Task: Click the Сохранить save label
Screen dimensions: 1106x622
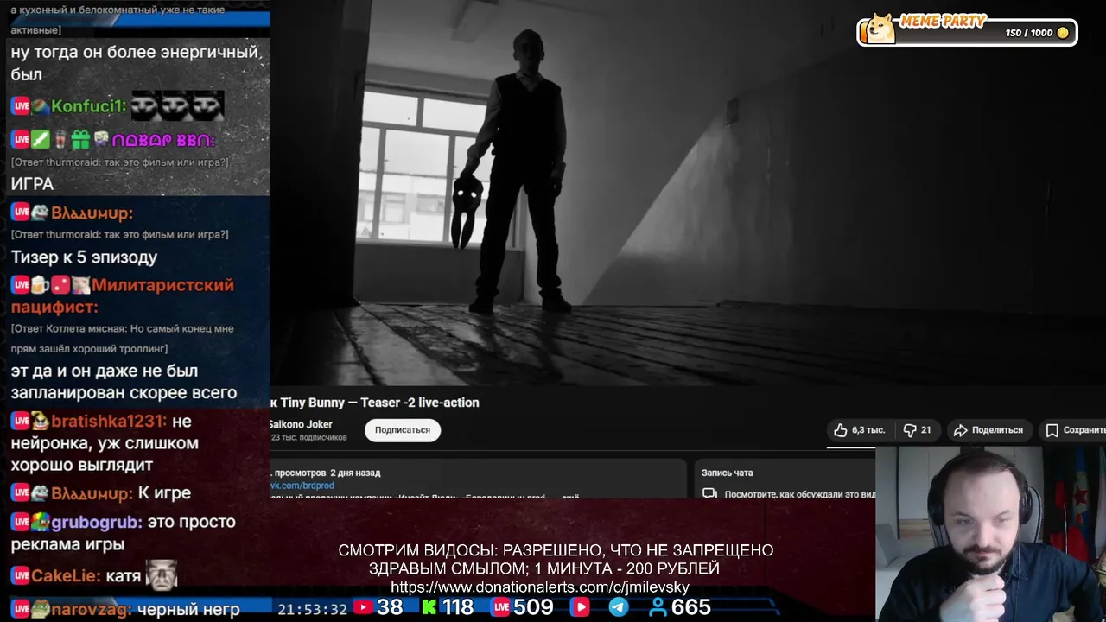Action: point(1084,430)
